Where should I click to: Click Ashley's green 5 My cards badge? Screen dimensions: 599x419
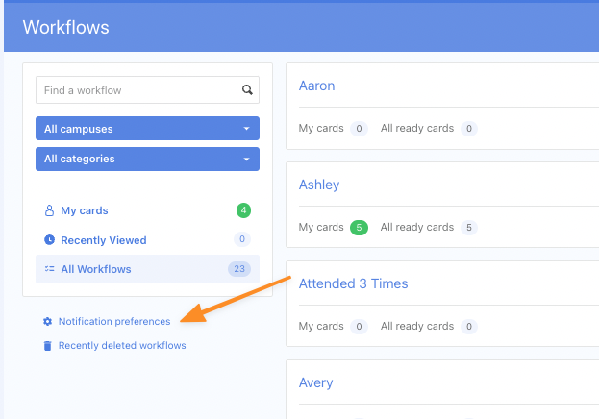point(359,228)
